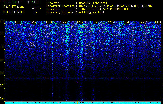Click the meteor label
The image size is (163, 104).
tap(37, 8)
